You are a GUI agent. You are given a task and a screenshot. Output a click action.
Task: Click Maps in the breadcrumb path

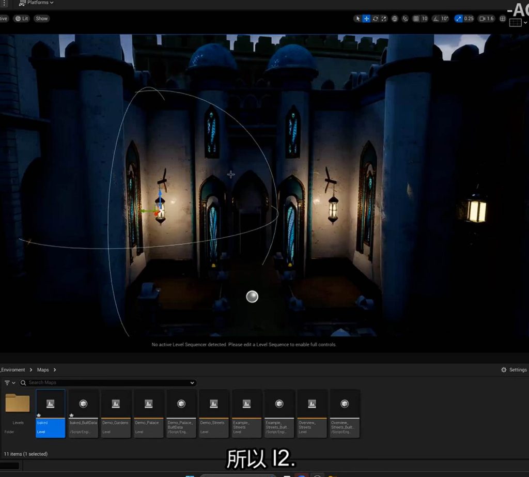[43, 370]
